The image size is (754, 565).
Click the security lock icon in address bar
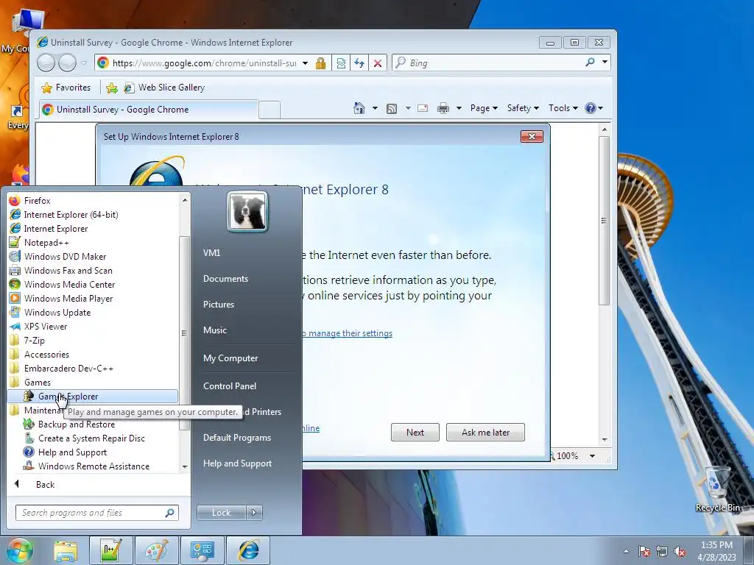pos(320,63)
